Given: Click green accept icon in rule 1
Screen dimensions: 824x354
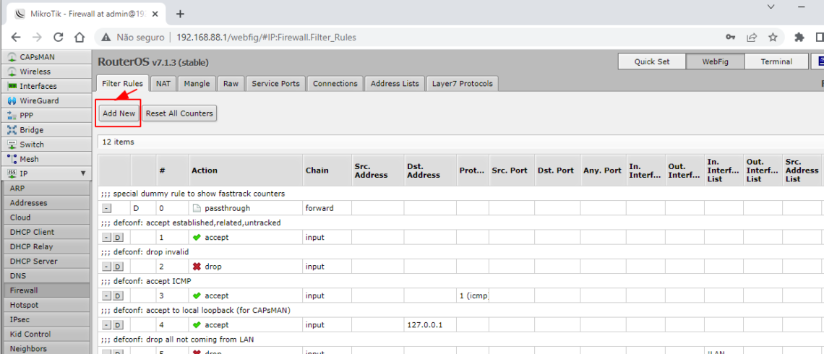Looking at the screenshot, I should pyautogui.click(x=197, y=238).
